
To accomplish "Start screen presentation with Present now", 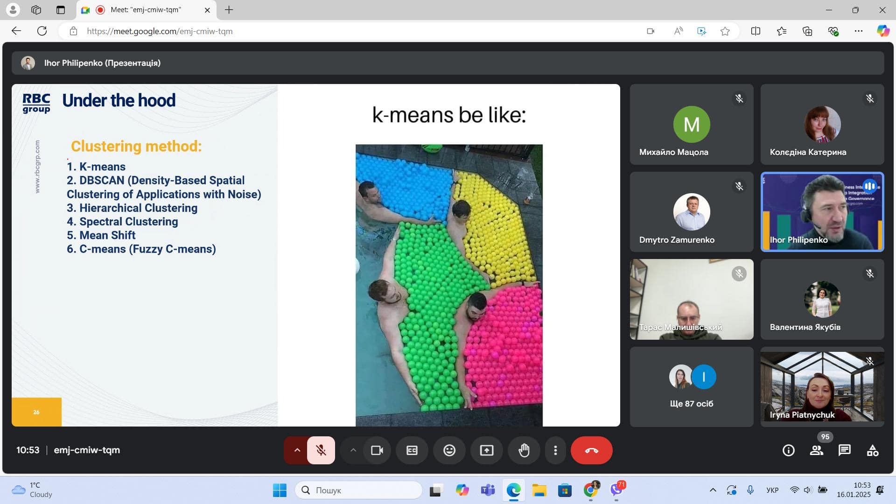I will pos(486,450).
